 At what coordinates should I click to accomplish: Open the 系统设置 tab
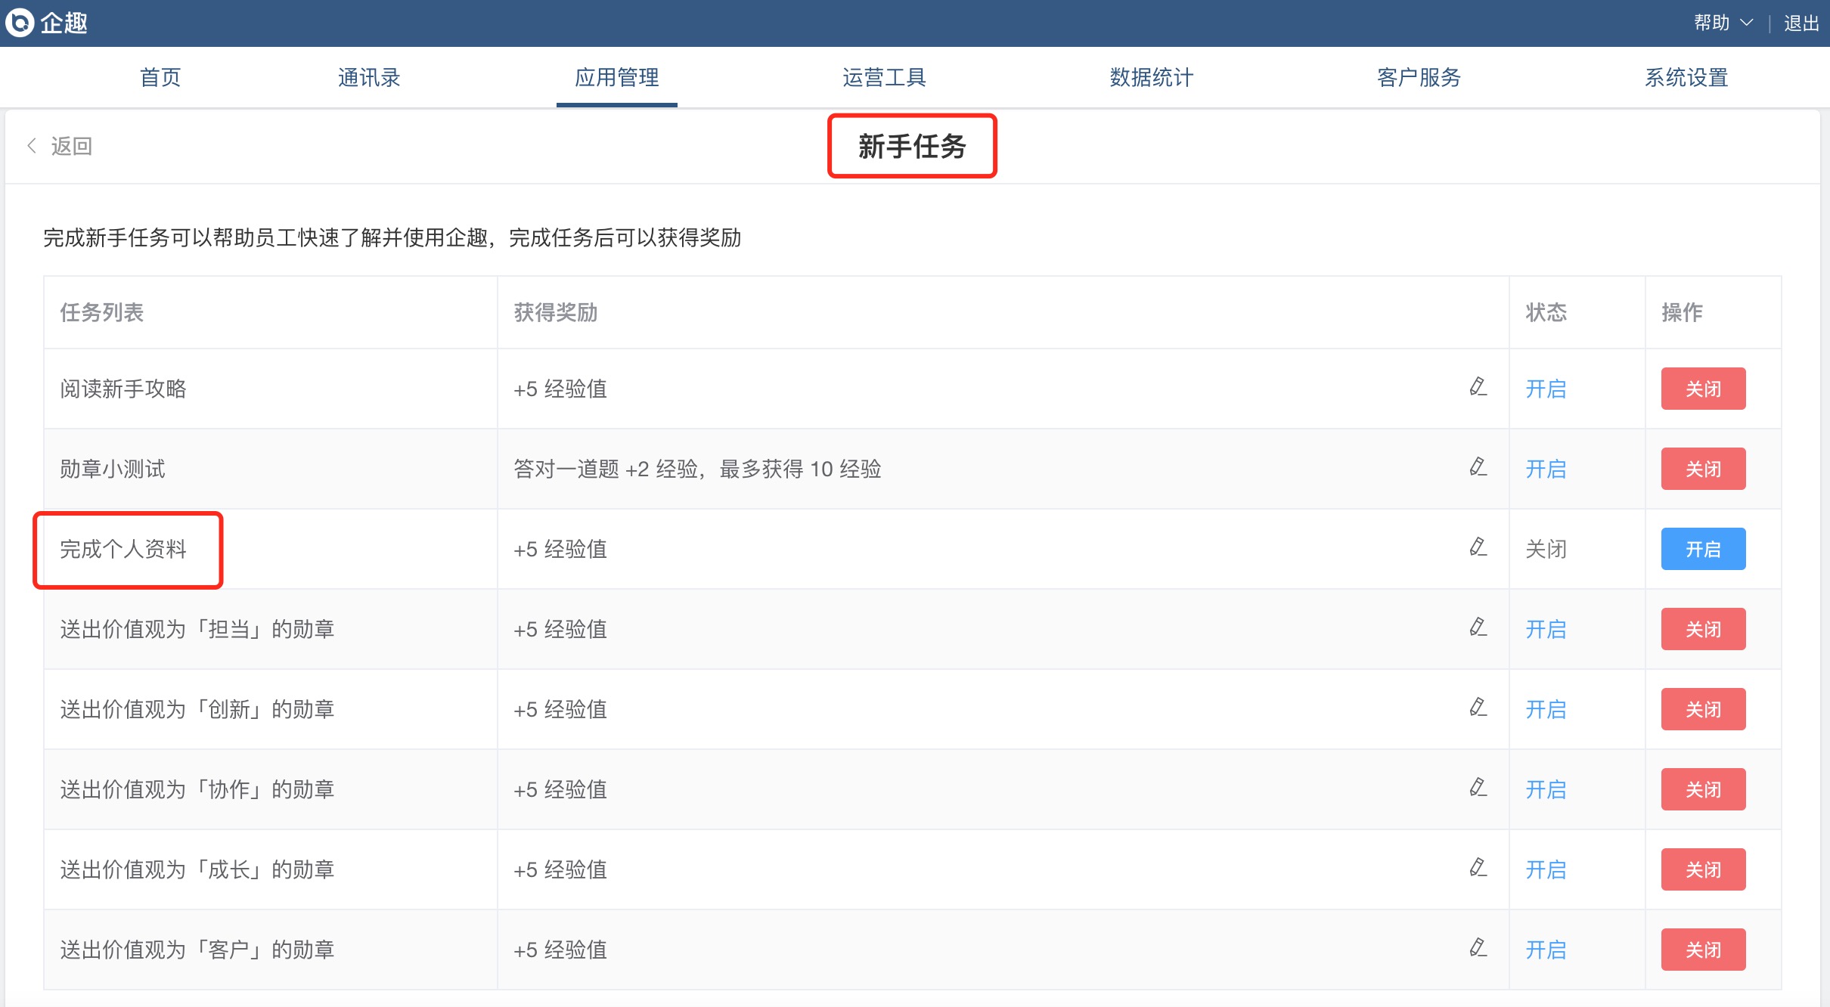(x=1686, y=77)
